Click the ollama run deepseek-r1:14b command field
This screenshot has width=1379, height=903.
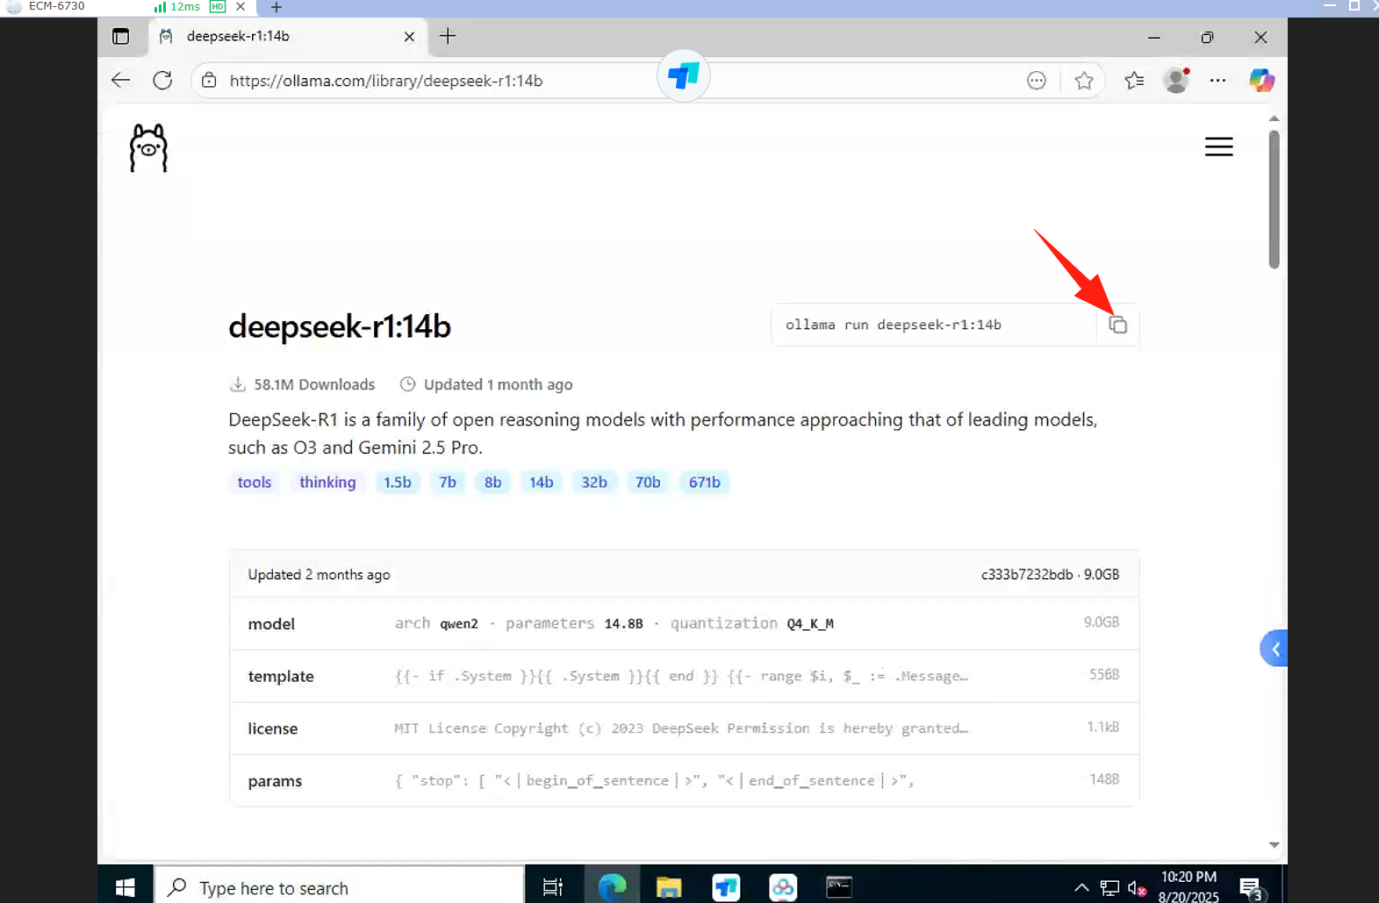(x=934, y=325)
